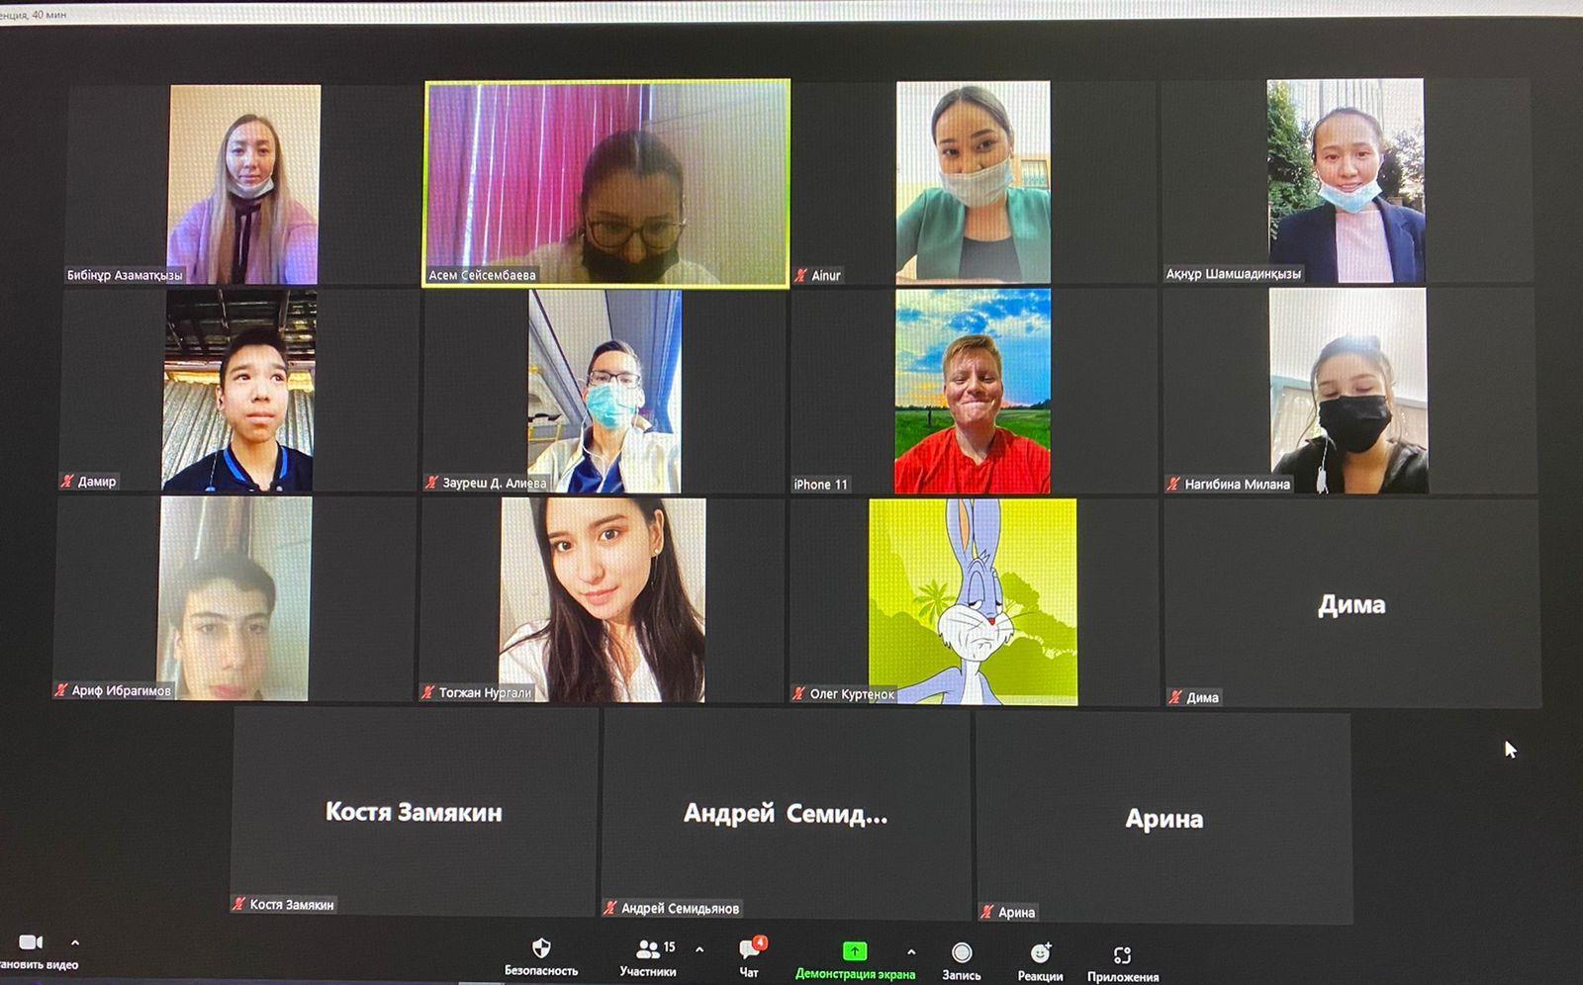Click muted mic icon beside Андрей Семидьянов

[x=610, y=908]
